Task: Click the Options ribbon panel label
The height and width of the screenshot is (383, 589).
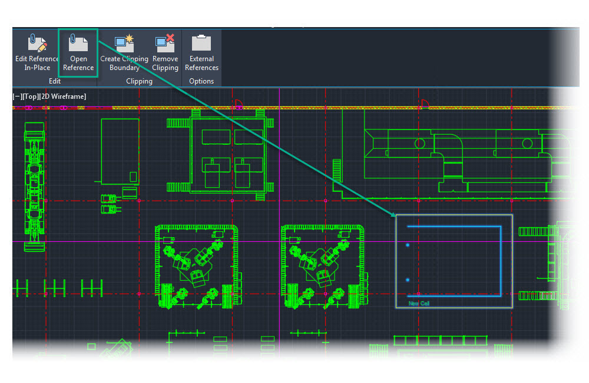Action: [201, 81]
